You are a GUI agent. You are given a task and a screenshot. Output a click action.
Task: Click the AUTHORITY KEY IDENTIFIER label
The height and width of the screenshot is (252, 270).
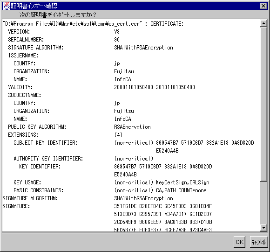click(48, 159)
